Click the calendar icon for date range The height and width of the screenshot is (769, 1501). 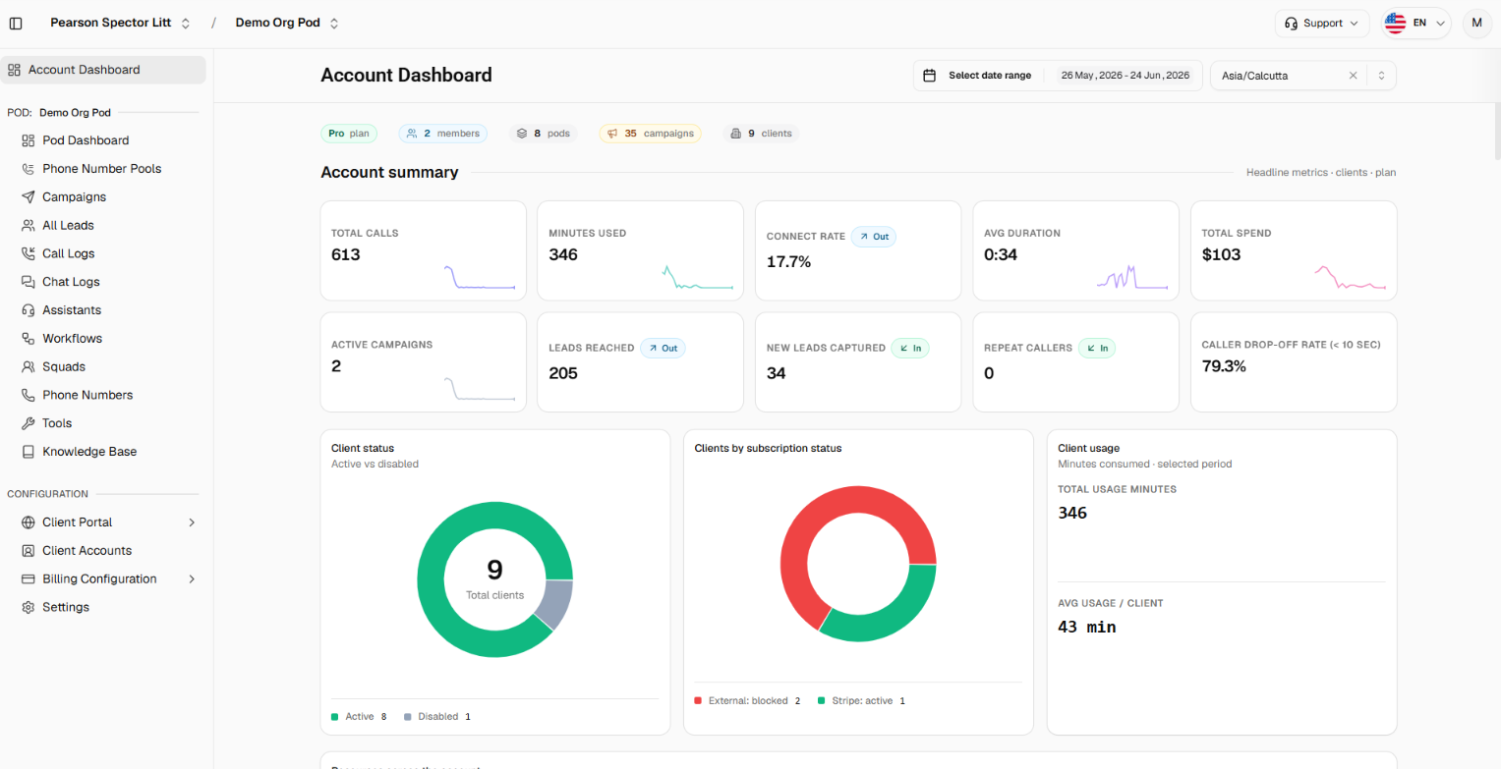[x=929, y=76]
